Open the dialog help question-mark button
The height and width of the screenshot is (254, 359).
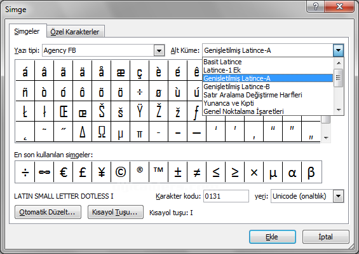[315, 6]
